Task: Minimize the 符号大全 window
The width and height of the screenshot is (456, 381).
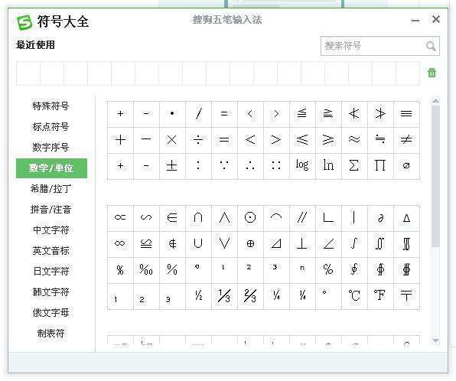Action: [415, 21]
